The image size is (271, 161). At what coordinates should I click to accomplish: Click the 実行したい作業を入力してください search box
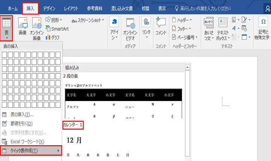click(203, 8)
